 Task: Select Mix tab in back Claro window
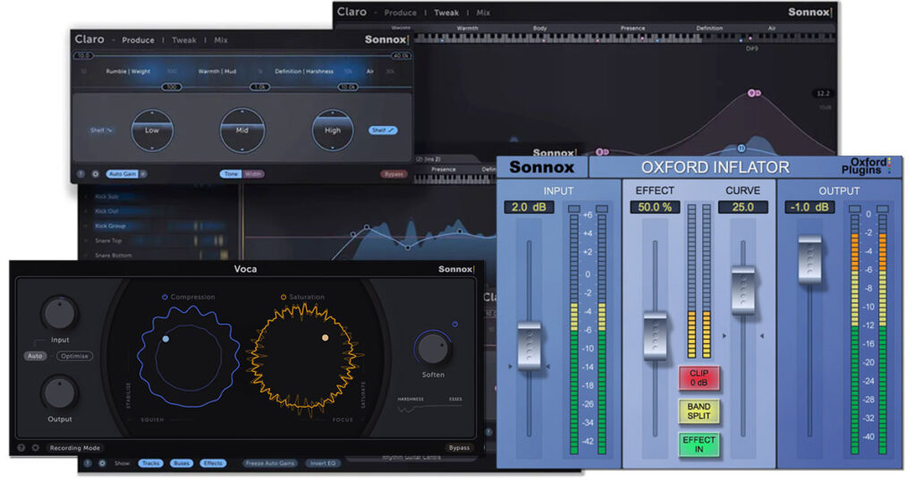(483, 13)
